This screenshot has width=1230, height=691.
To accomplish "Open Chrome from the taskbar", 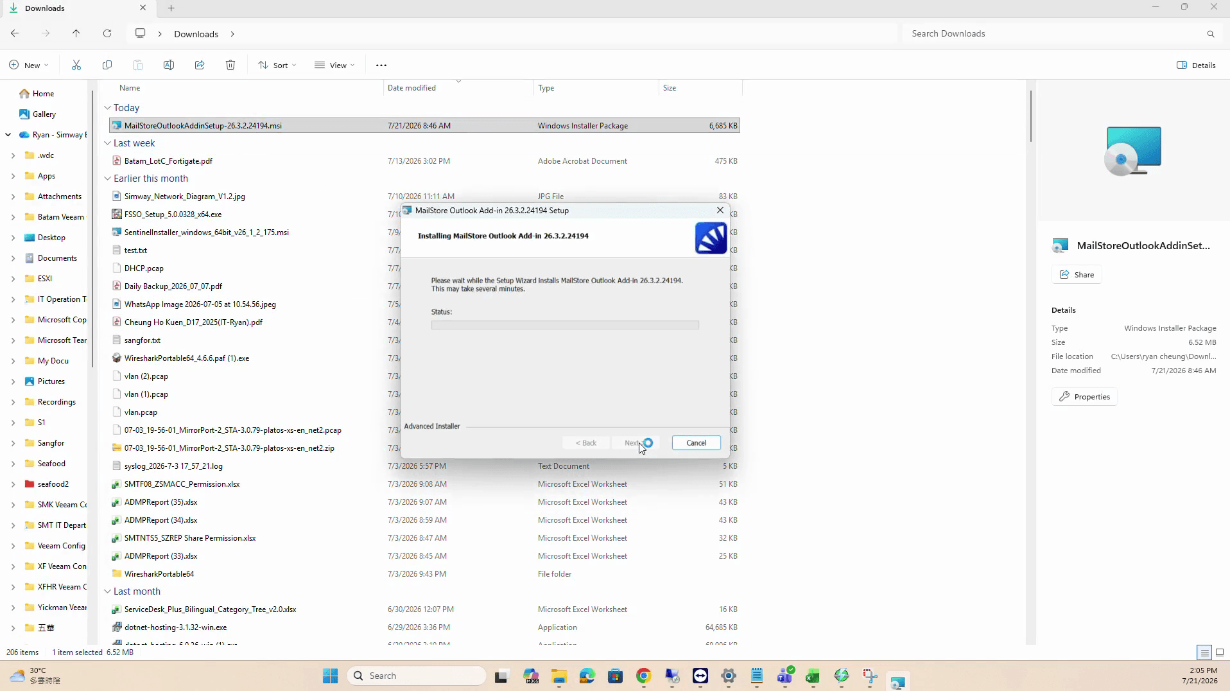I will 644,676.
